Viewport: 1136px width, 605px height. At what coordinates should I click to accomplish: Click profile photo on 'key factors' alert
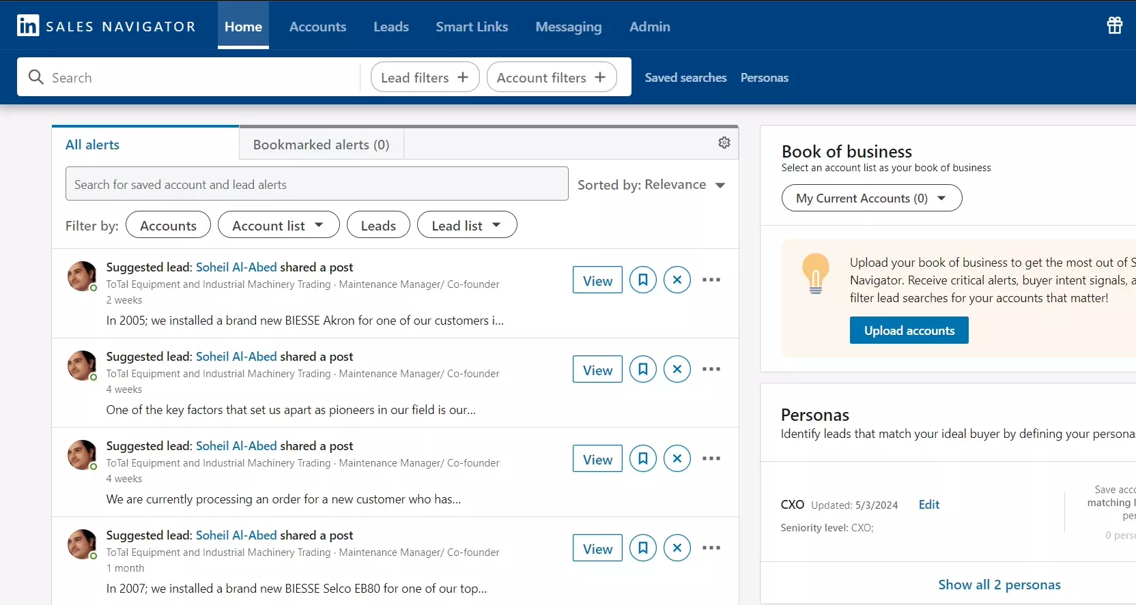tap(82, 366)
